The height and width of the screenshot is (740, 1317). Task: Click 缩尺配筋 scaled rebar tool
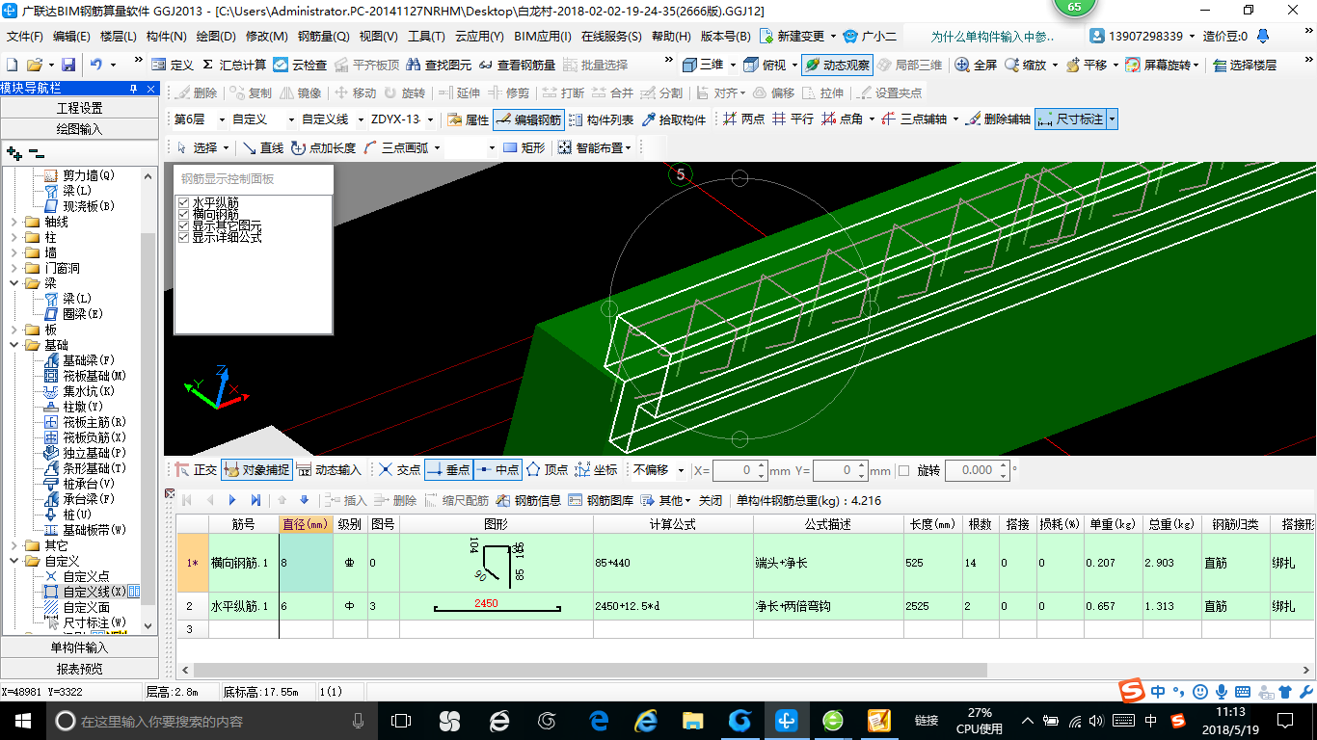pos(455,500)
